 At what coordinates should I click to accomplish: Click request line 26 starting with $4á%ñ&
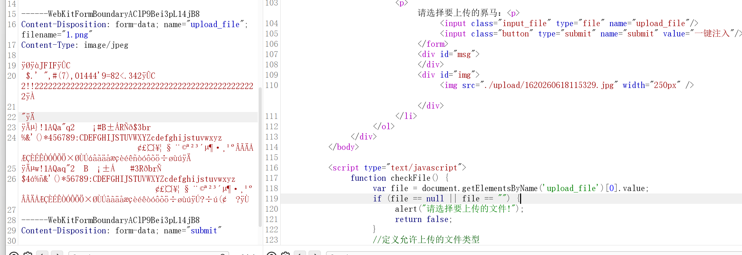128,179
